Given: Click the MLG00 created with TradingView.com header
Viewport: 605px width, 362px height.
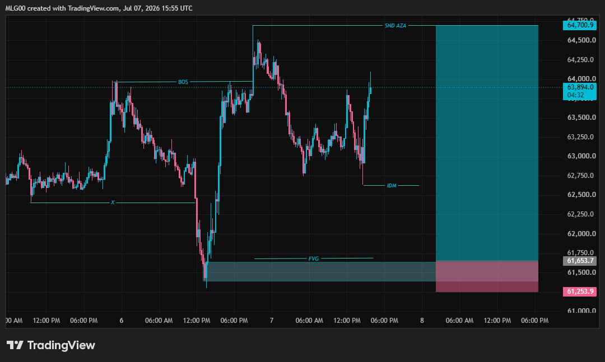Looking at the screenshot, I should [99, 8].
